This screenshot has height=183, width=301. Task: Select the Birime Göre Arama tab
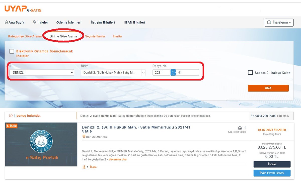point(63,36)
